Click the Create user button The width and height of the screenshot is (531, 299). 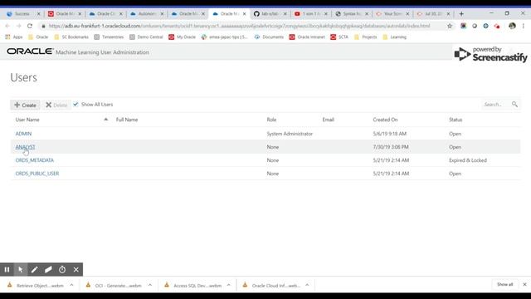[x=25, y=105]
